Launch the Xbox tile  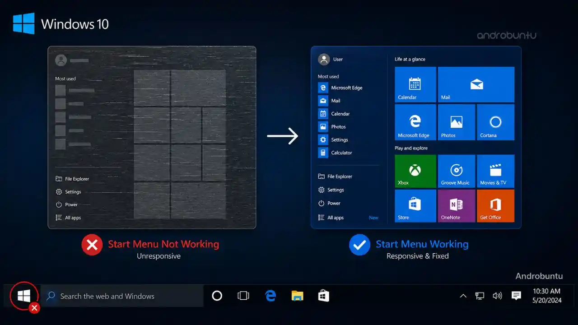pos(415,171)
